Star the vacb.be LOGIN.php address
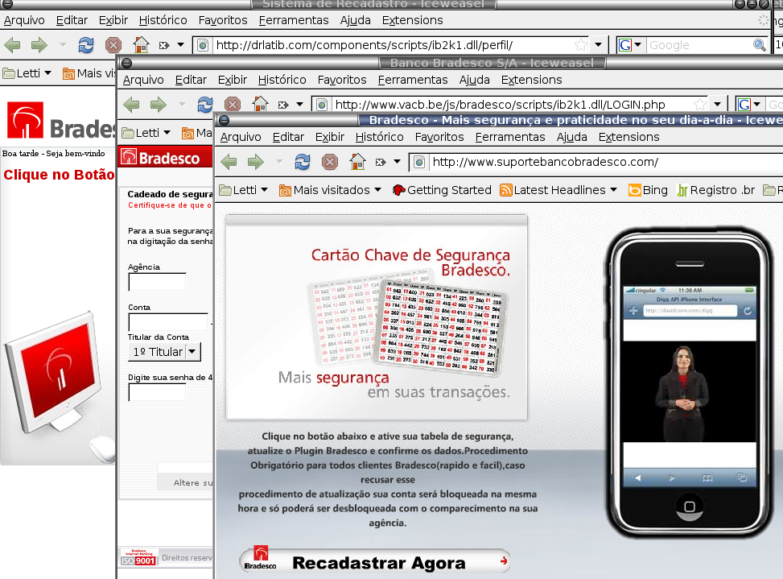The image size is (783, 579). click(700, 105)
